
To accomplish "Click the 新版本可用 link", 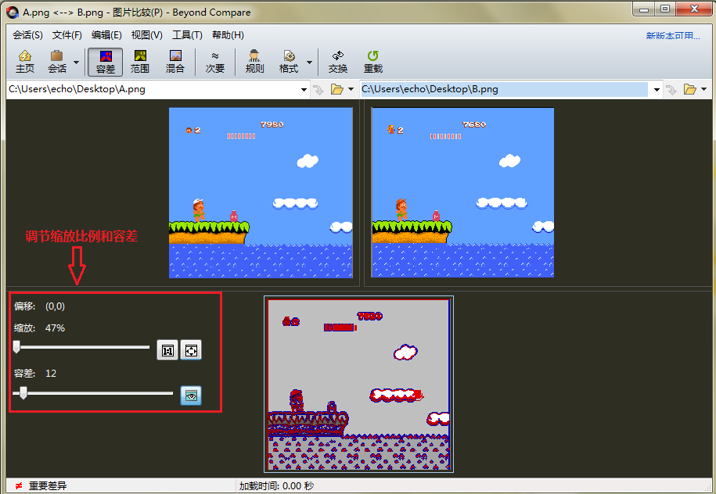I will [673, 36].
